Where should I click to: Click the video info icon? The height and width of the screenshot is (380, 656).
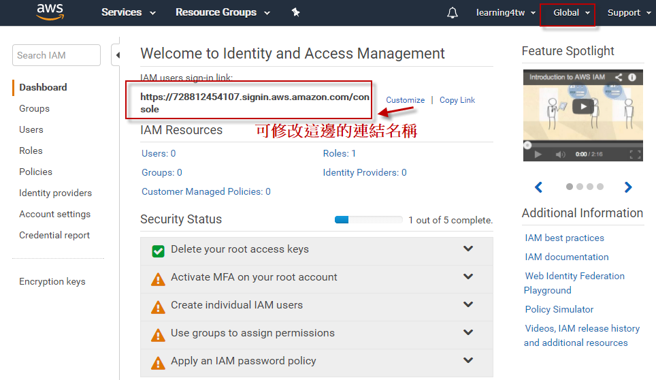633,77
